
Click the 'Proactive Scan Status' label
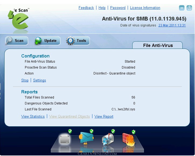point(41,67)
